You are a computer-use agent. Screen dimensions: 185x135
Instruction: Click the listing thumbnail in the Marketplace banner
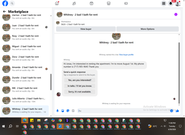58,23
